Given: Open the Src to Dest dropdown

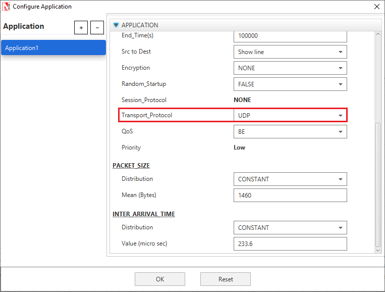Looking at the screenshot, I should 290,52.
